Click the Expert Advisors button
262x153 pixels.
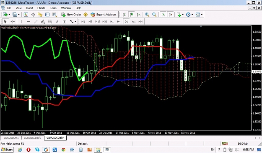(x=104, y=15)
